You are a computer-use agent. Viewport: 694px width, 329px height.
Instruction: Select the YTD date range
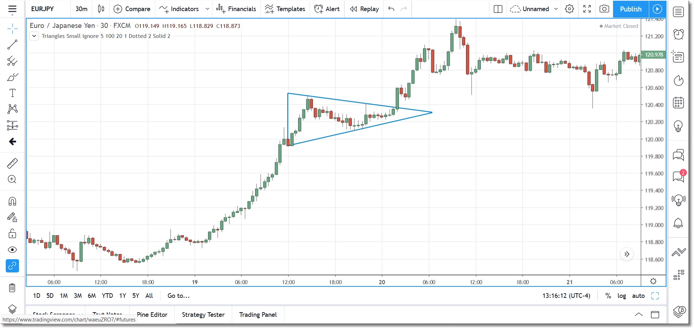107,296
